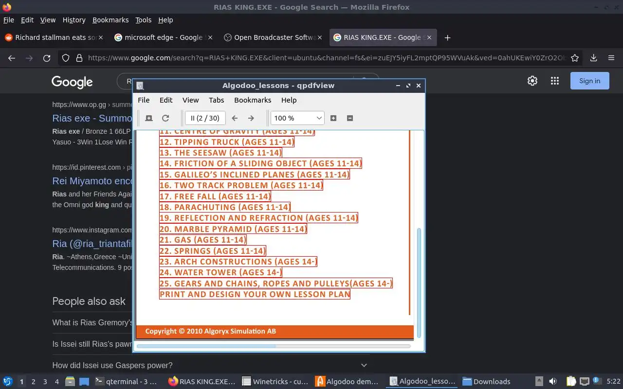Zoom out with the minus icon in qpdfview
This screenshot has height=389, width=623.
pos(350,118)
